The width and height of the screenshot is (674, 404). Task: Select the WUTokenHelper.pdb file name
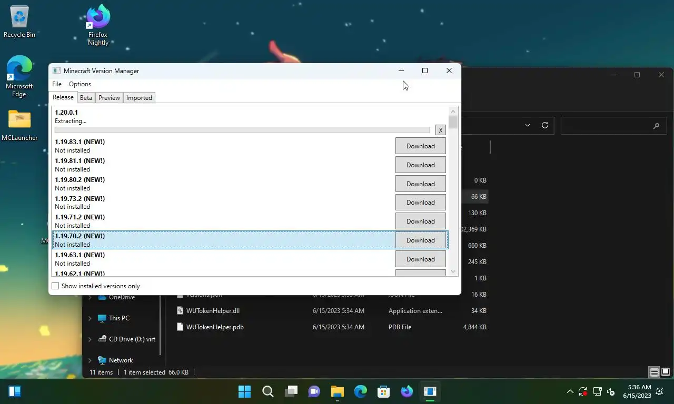click(215, 327)
